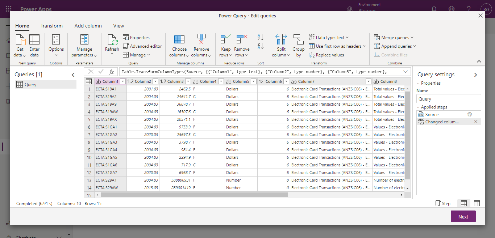Open Append queries dropdown
The height and width of the screenshot is (238, 495).
395,46
